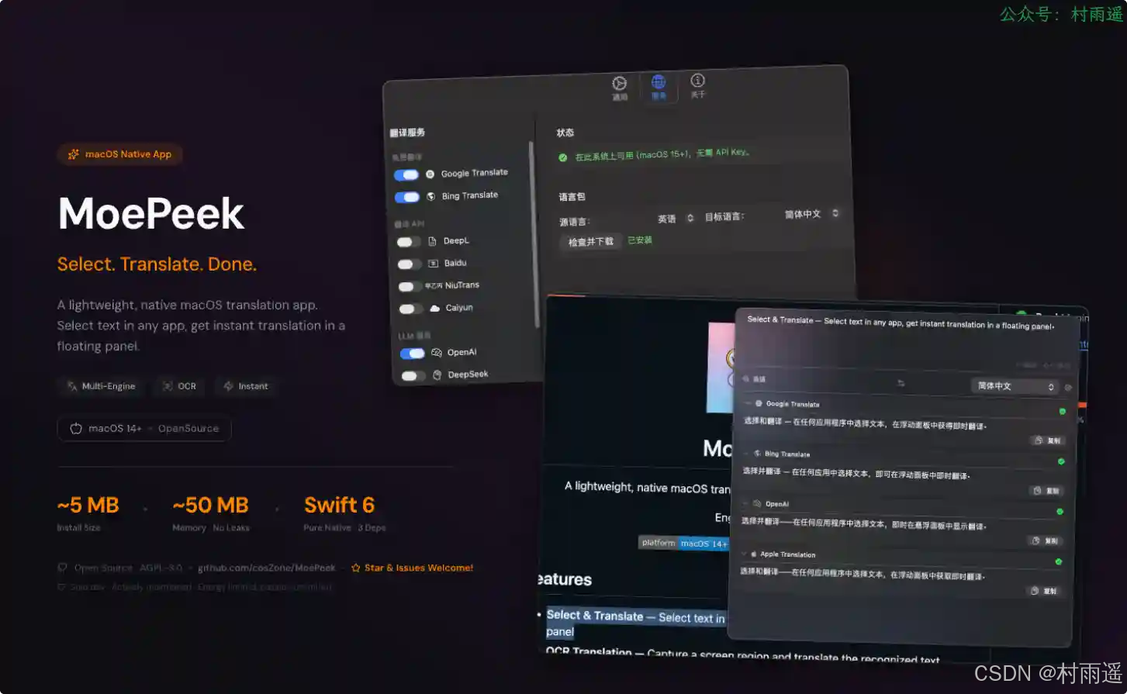Image resolution: width=1127 pixels, height=694 pixels.
Task: Open the source language 英语 dropdown
Action: (675, 219)
